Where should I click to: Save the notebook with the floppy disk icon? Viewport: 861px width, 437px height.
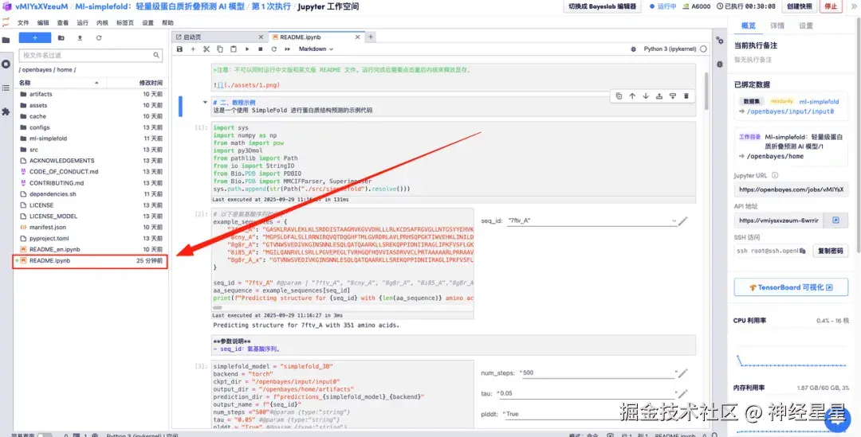click(179, 49)
